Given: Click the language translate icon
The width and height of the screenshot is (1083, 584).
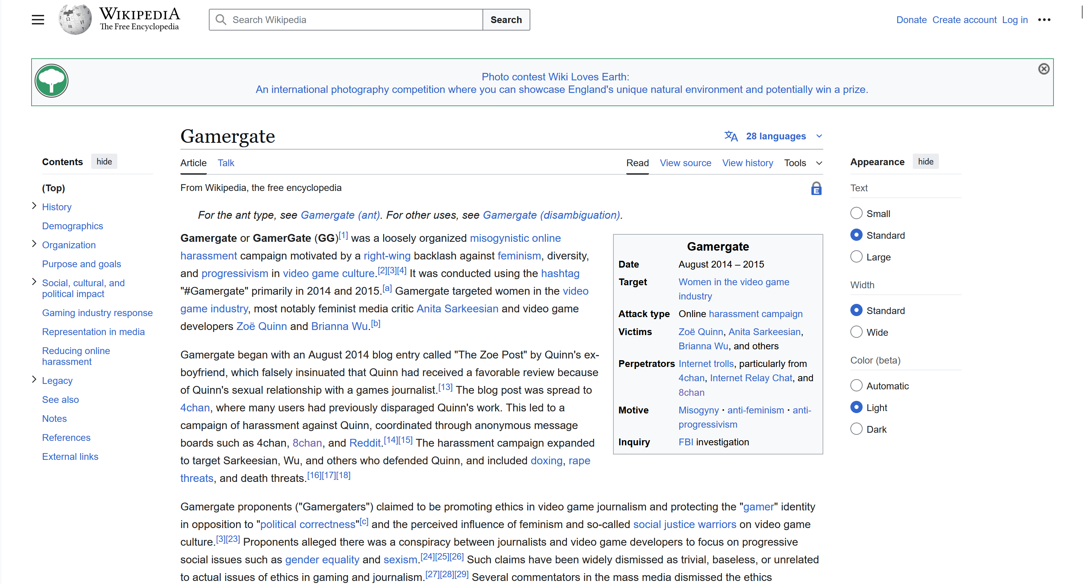Looking at the screenshot, I should click(731, 136).
